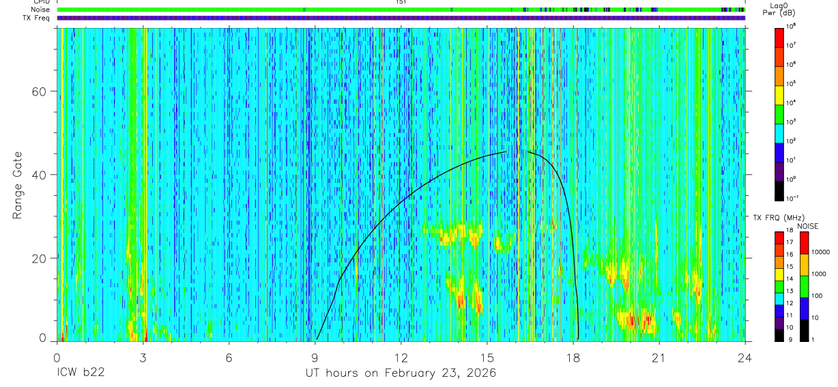Click the '10000' label on NOISE scale
Image resolution: width=838 pixels, height=387 pixels.
tap(820, 252)
